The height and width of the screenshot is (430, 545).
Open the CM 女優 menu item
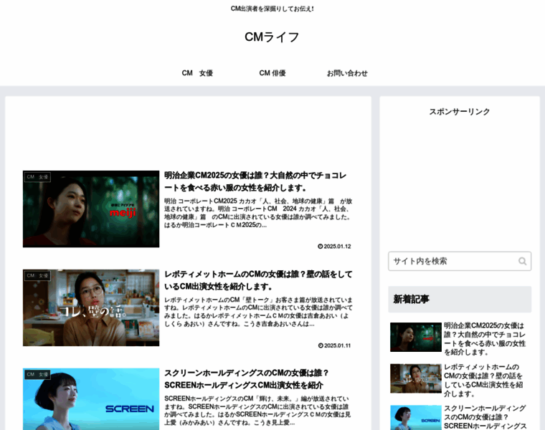(197, 73)
